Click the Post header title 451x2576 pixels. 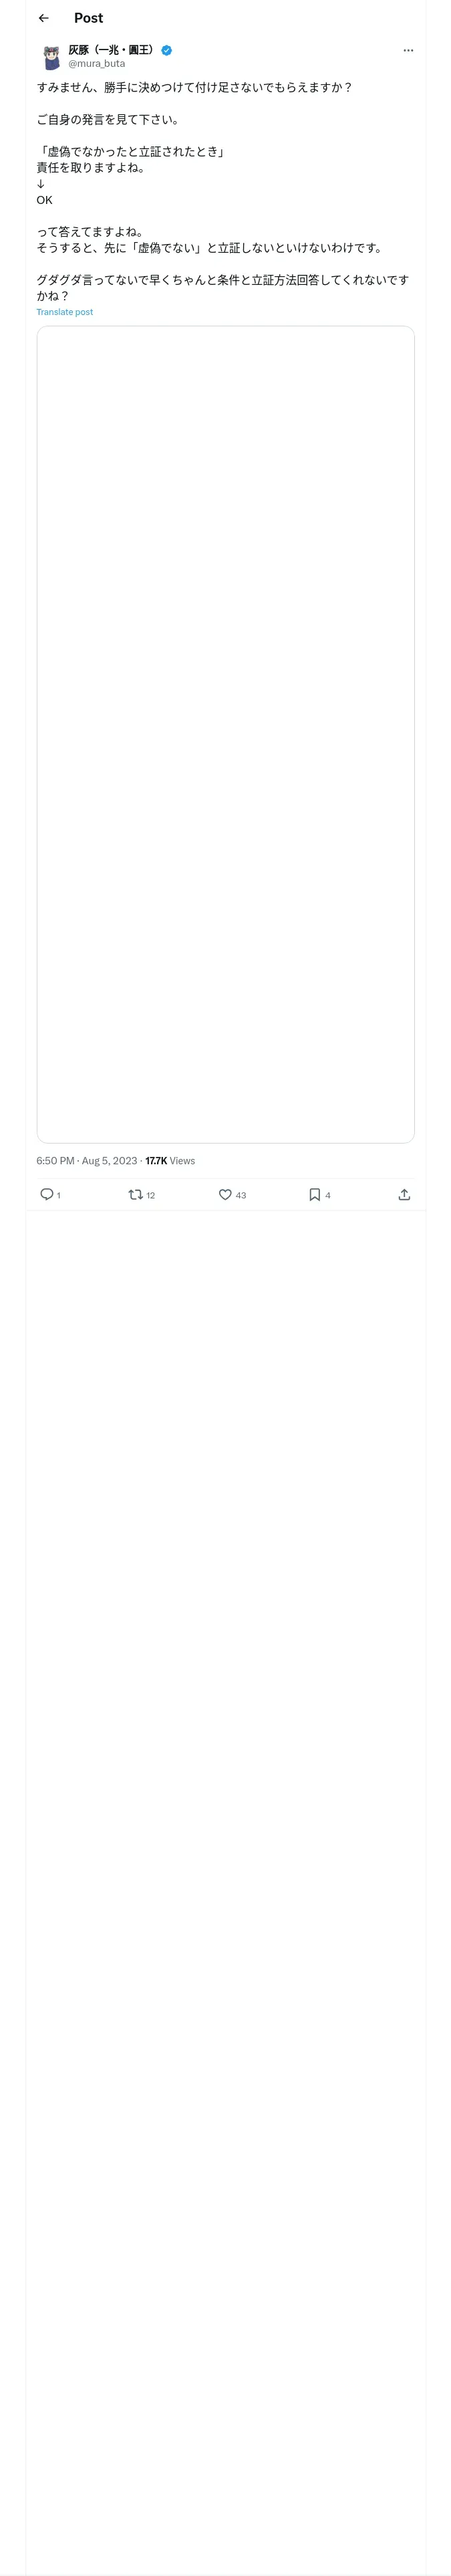pyautogui.click(x=88, y=18)
